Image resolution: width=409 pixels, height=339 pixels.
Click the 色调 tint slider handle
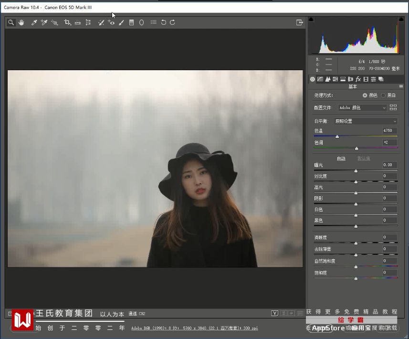pos(357,148)
